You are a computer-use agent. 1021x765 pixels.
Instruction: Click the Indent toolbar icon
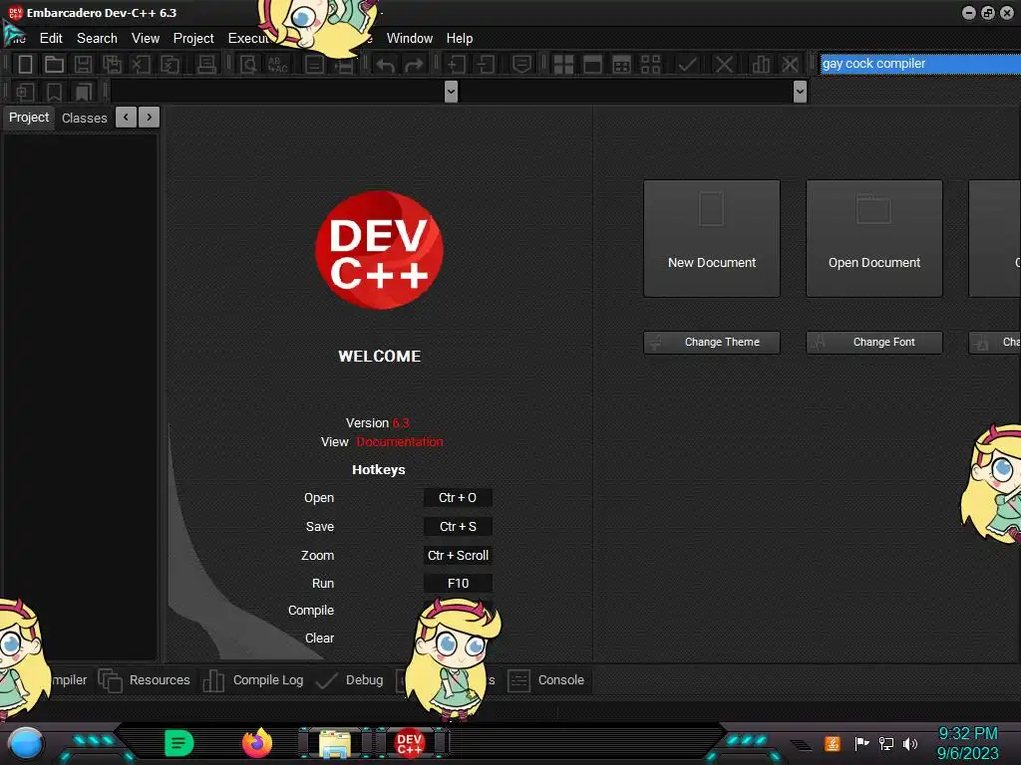coord(456,64)
